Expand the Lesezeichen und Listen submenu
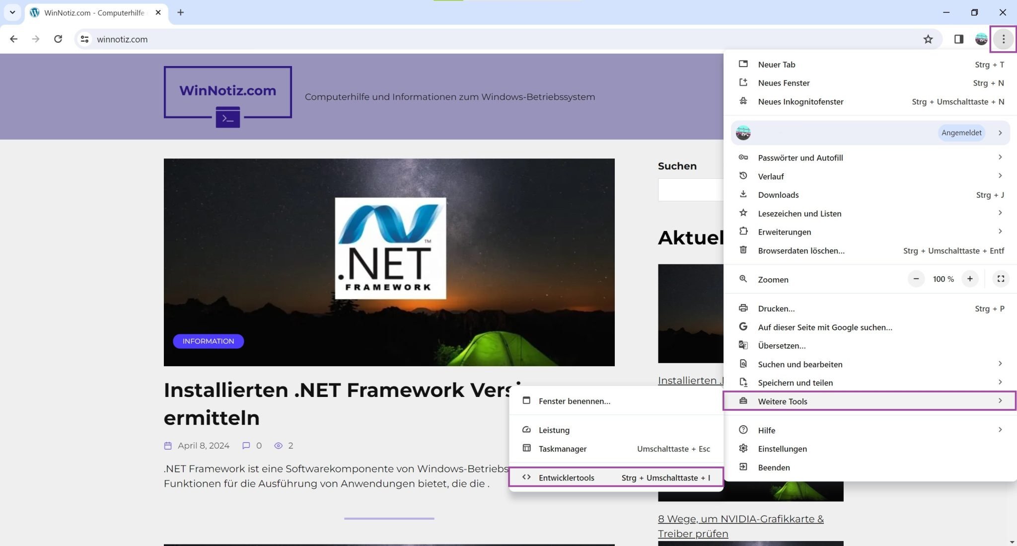This screenshot has height=546, width=1017. tap(1001, 213)
